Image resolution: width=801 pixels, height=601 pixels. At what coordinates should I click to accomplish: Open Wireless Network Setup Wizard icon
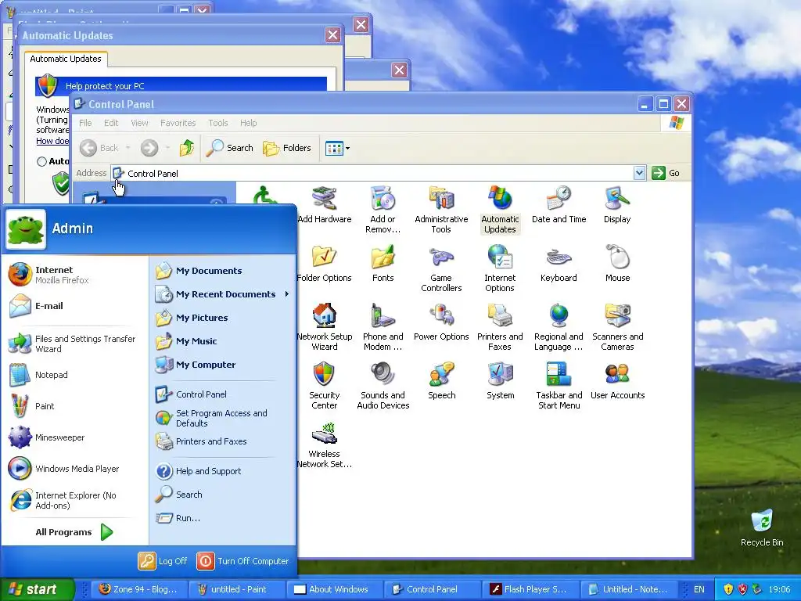coord(325,445)
